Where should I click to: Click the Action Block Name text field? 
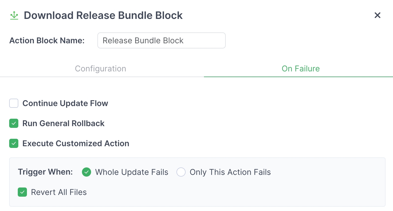pos(161,40)
